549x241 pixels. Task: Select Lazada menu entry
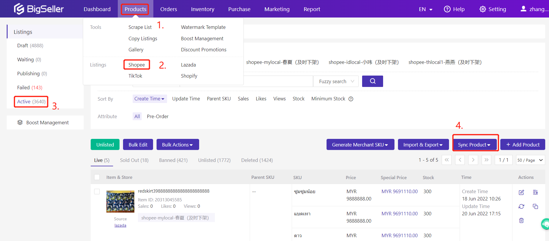[188, 65]
